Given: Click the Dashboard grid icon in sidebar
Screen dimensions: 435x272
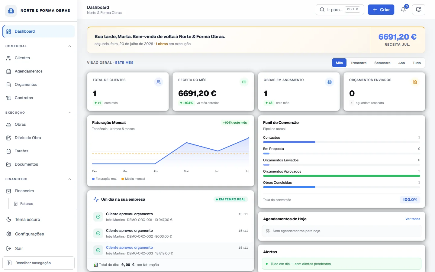Looking at the screenshot, I should click(x=9, y=31).
